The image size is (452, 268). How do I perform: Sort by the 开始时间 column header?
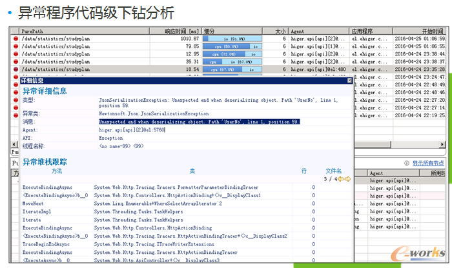point(433,31)
